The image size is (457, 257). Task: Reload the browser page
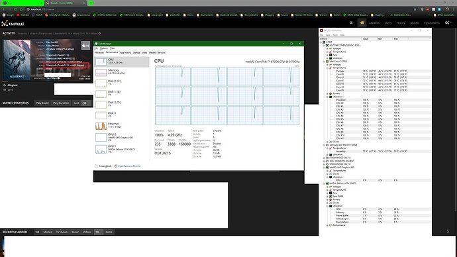[x=15, y=9]
